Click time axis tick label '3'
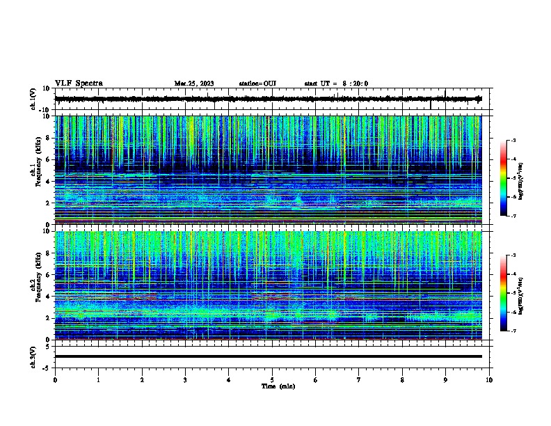This screenshot has width=551, height=426. 185,380
